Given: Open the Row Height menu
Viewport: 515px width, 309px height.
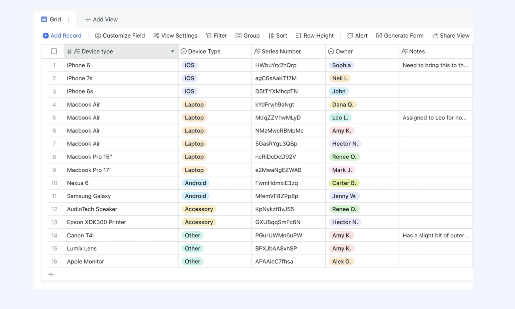Looking at the screenshot, I should tap(314, 36).
